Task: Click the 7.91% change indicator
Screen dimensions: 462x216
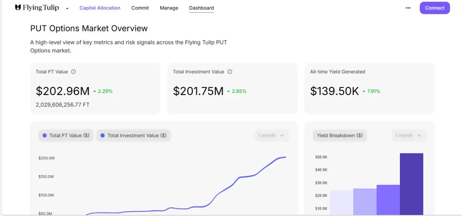Action: pos(371,91)
